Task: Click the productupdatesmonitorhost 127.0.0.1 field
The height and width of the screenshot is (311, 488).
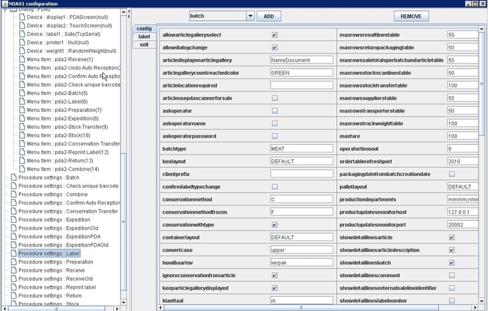Action: 463,212
